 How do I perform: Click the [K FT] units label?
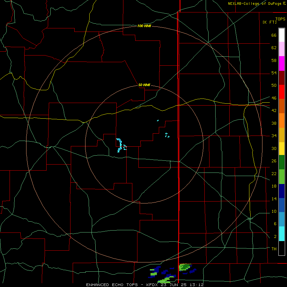point(269,22)
